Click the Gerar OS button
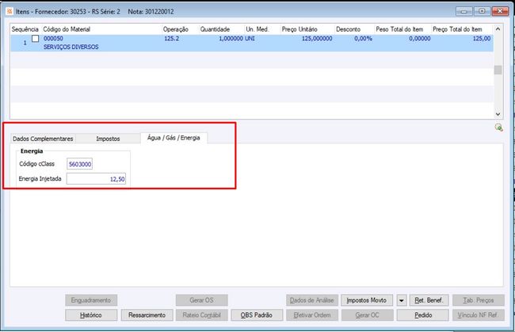 click(202, 300)
